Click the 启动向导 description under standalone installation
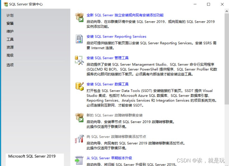Screen dimensions: 229x166 click(x=151, y=24)
